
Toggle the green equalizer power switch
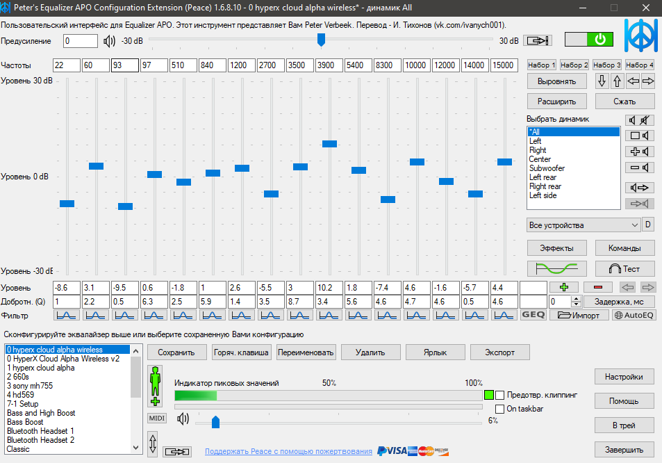click(x=588, y=40)
